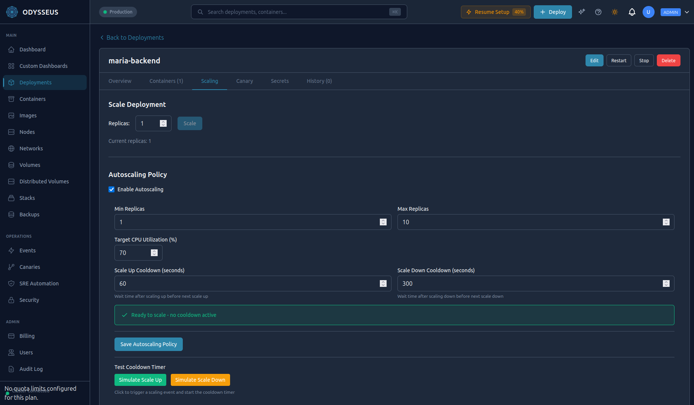This screenshot has width=694, height=405.
Task: Uncheck Enable Autoscaling
Action: pos(111,189)
